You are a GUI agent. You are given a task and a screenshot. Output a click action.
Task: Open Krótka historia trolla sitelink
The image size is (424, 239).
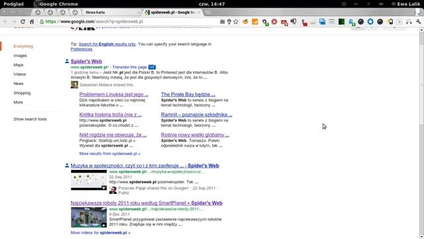point(111,115)
